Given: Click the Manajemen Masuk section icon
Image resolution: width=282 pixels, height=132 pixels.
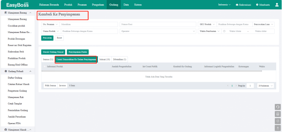Looking at the screenshot, I should point(6,129).
